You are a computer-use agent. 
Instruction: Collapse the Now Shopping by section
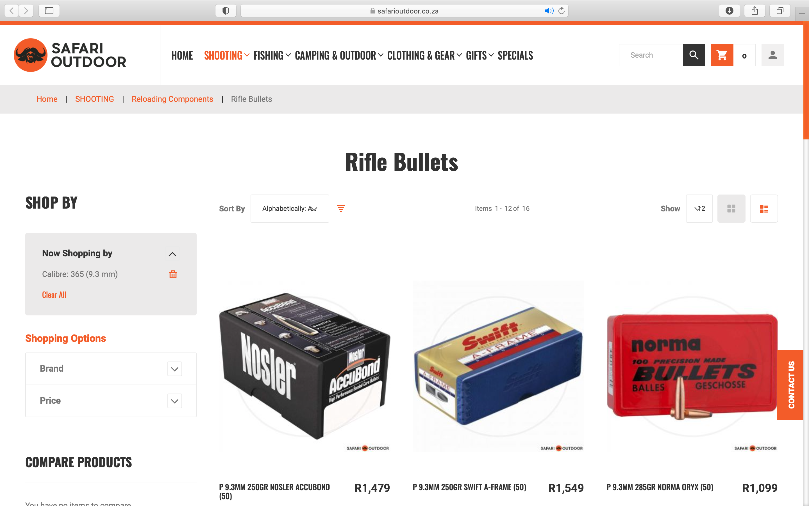coord(172,254)
